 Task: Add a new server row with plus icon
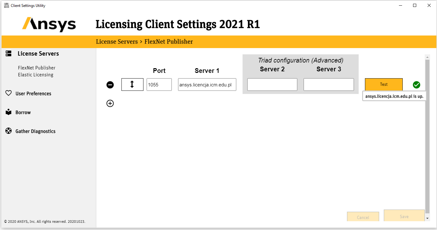[110, 103]
